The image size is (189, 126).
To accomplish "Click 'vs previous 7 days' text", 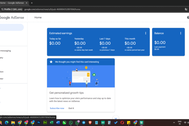I will pos(107,50).
